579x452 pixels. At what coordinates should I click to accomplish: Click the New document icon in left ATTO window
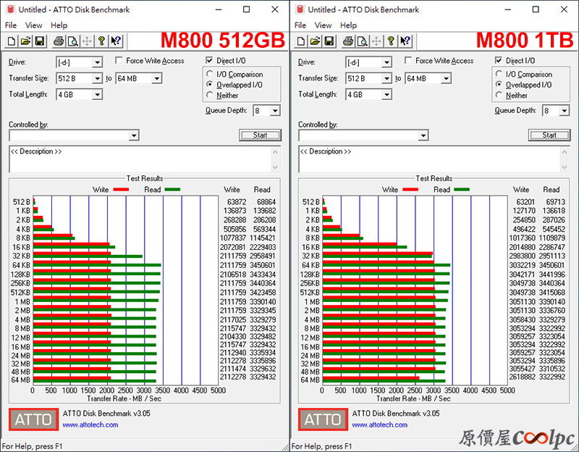click(x=12, y=41)
